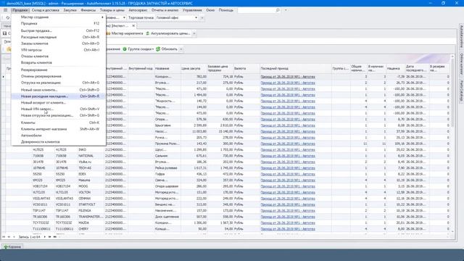Select the MAZDA brand cell
464x261 pixels.
[x=91, y=223]
